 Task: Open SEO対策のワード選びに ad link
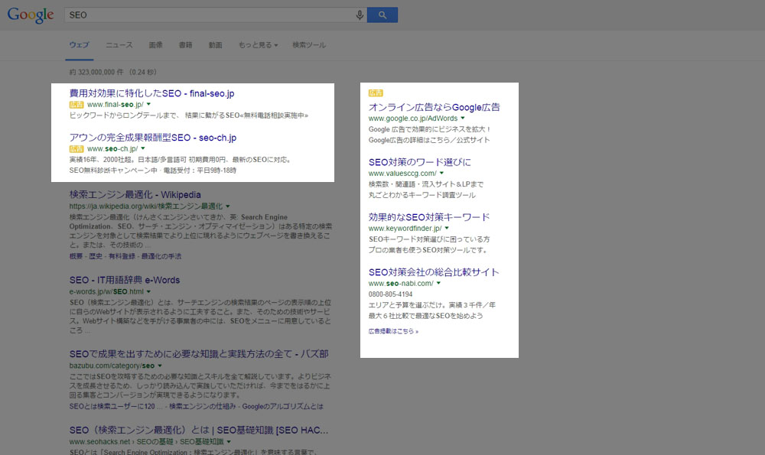coord(419,162)
